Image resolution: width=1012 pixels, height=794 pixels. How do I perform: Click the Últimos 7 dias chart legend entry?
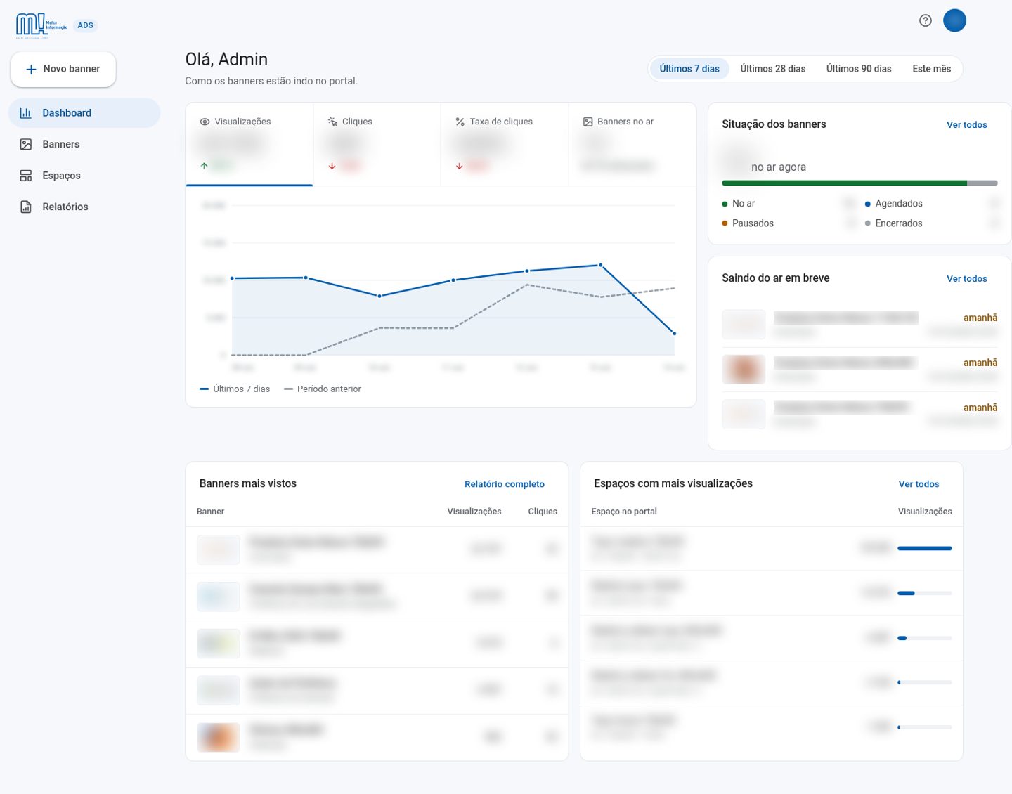pyautogui.click(x=235, y=389)
